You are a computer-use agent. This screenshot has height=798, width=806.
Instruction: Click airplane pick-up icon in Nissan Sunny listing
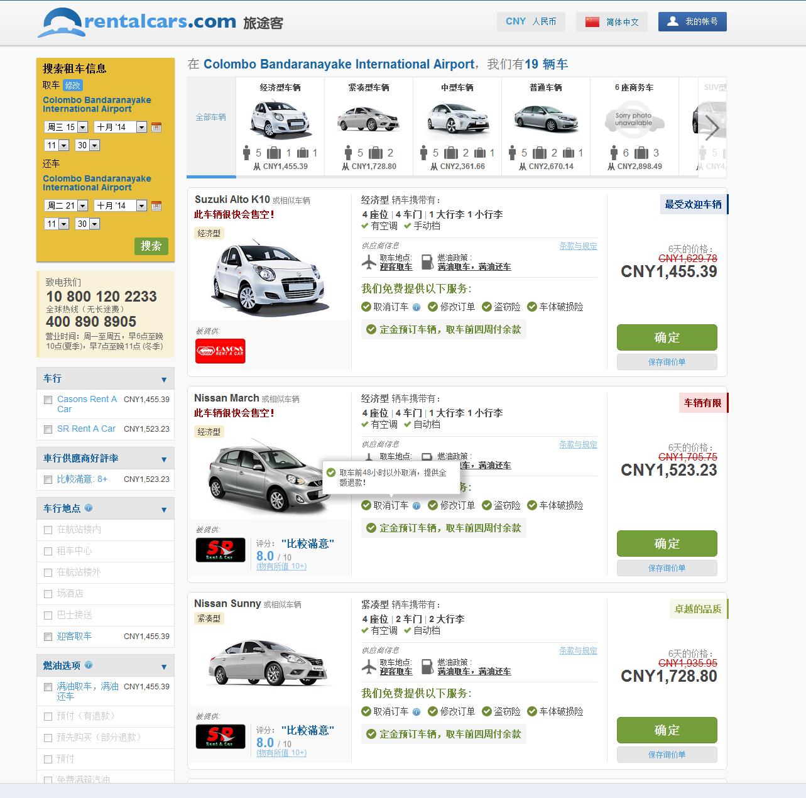point(369,667)
